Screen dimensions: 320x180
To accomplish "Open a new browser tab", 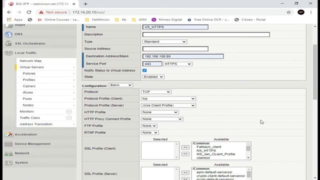I will pos(85,4).
